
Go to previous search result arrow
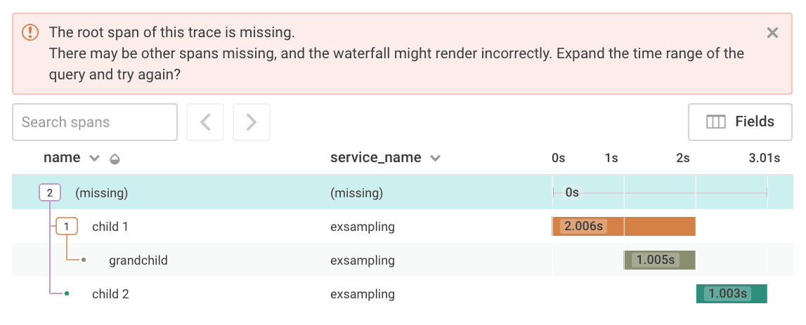pos(205,122)
